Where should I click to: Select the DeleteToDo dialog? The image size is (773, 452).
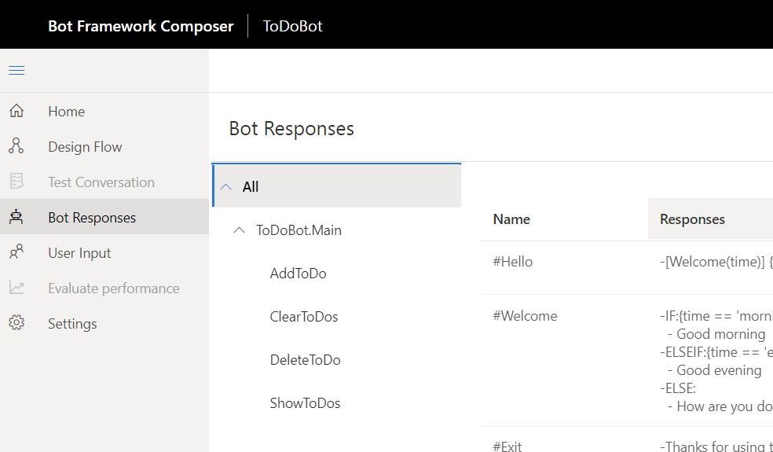(x=305, y=360)
